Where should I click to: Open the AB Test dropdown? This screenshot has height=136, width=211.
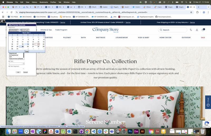click(x=16, y=64)
